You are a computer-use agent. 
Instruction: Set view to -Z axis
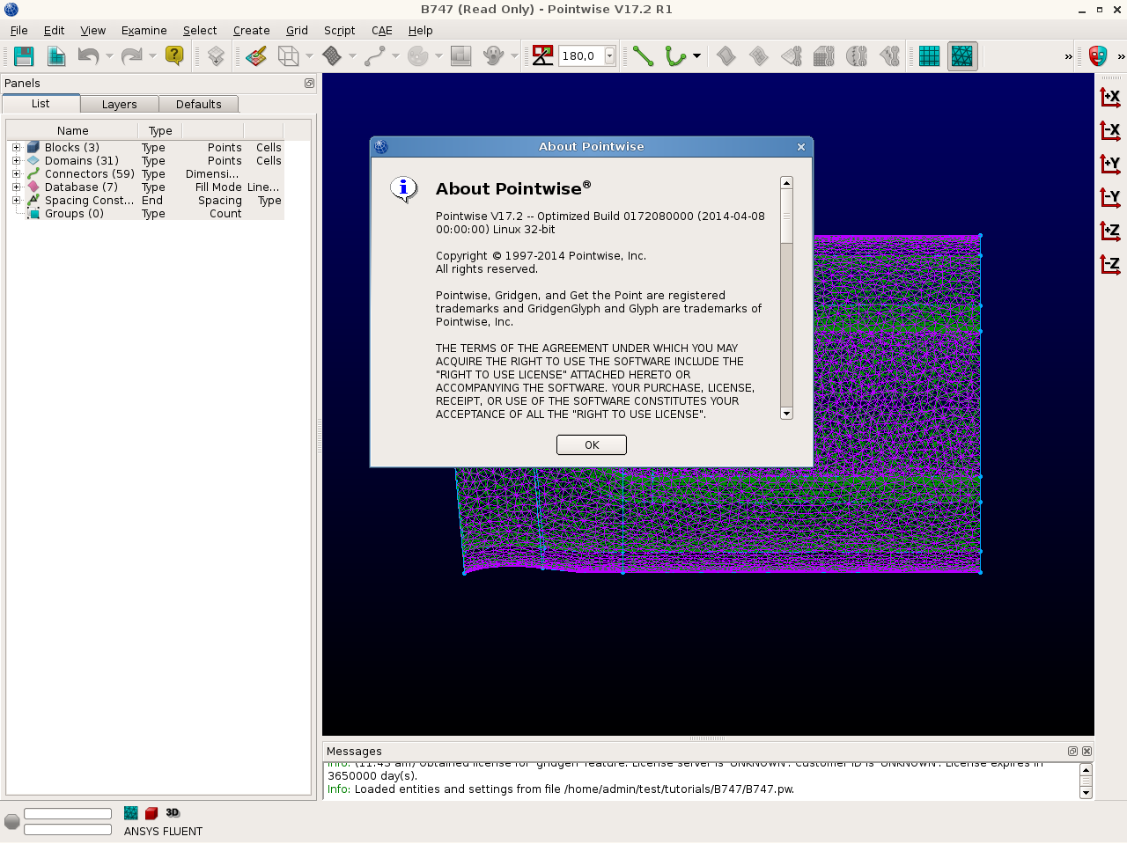click(1110, 264)
